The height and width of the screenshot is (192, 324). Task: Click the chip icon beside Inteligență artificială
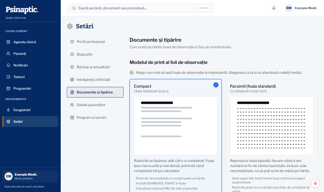click(72, 80)
